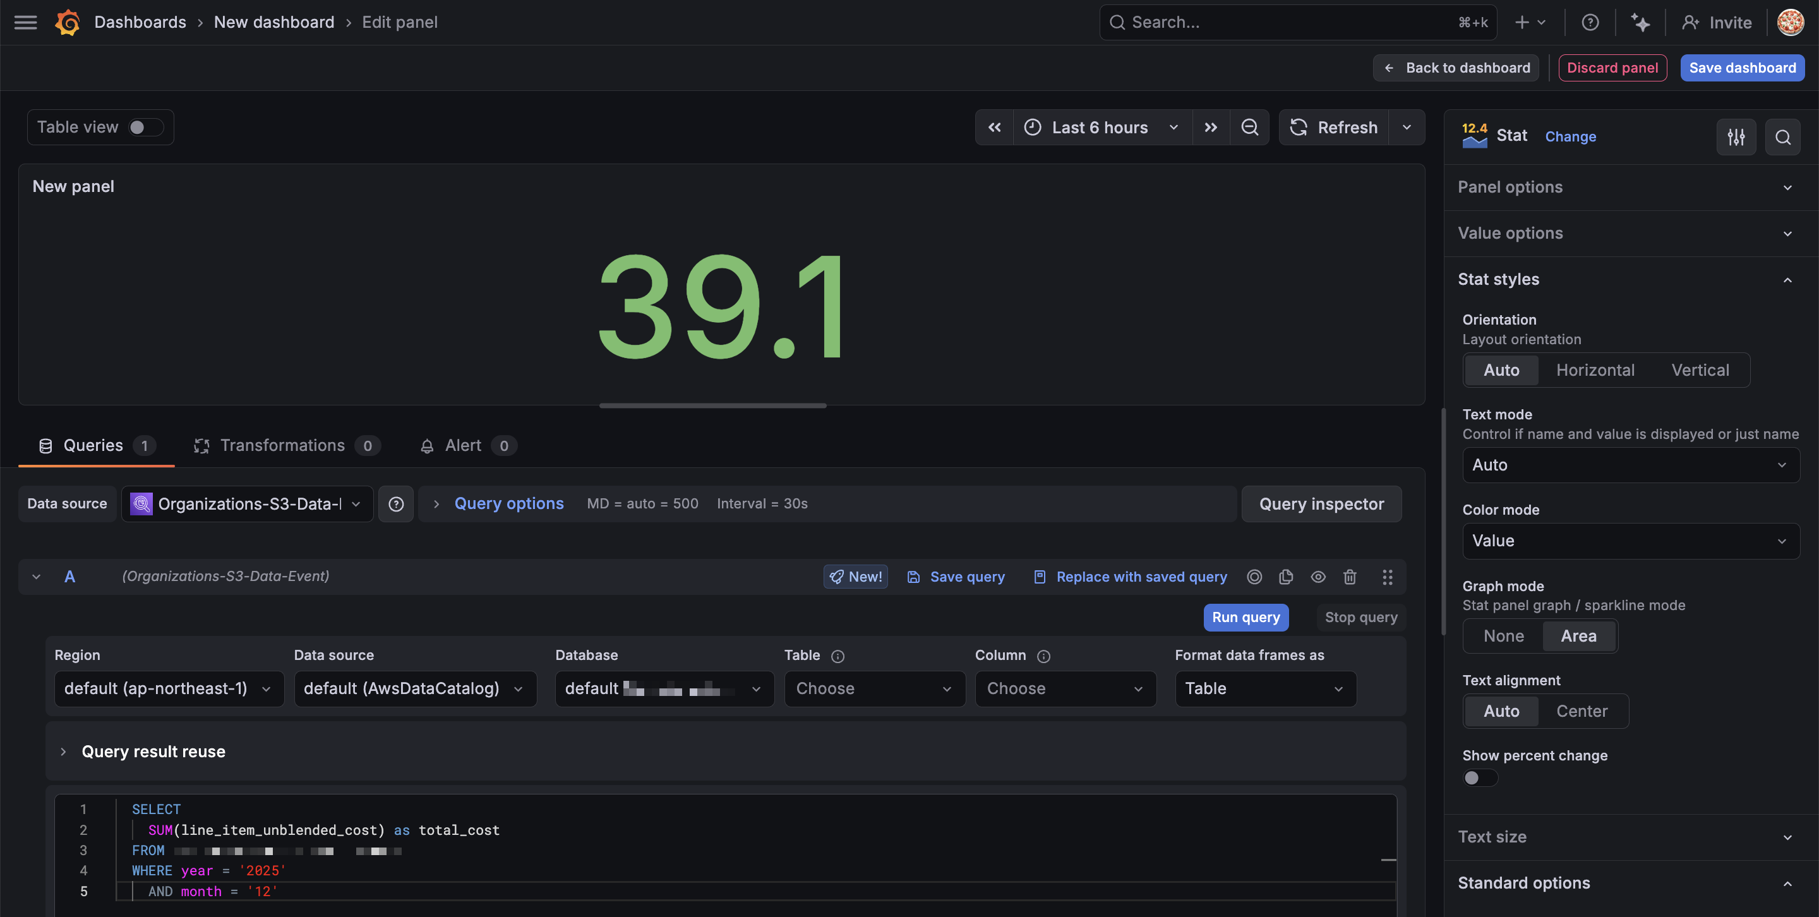Click the top Search input field
This screenshot has height=917, width=1819.
coord(1285,23)
